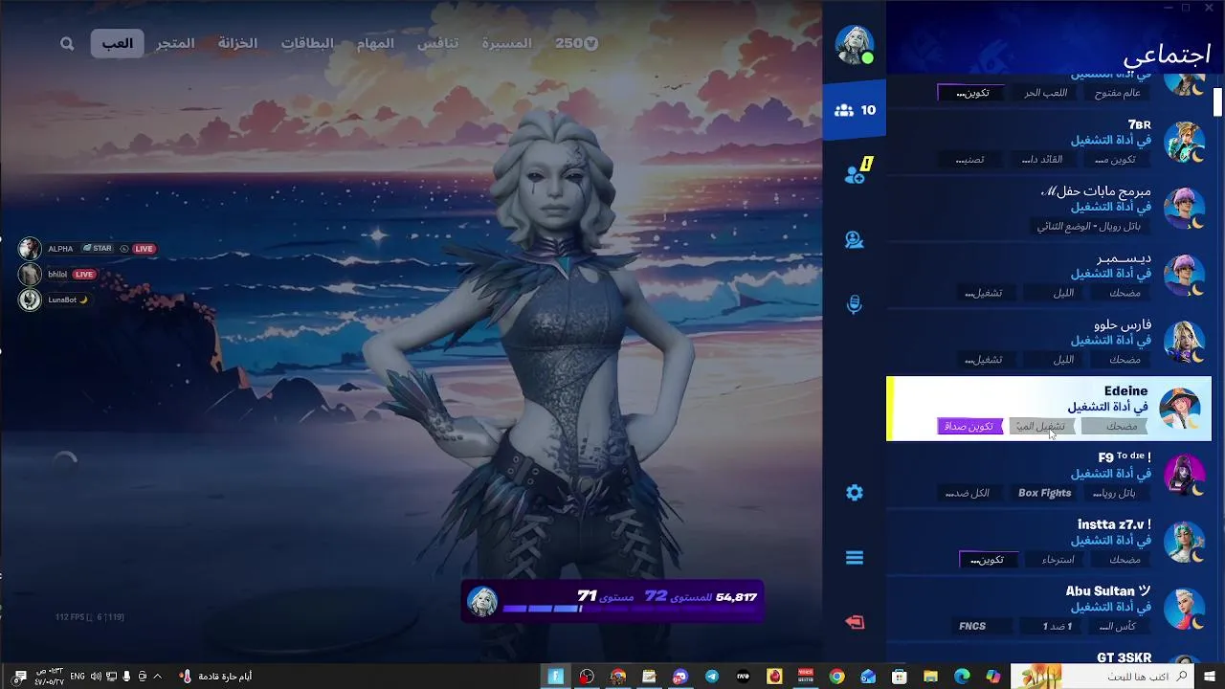Screen dimensions: 1225x689
Task: Select party member ALPHA in the lobby list
Action: coord(86,249)
